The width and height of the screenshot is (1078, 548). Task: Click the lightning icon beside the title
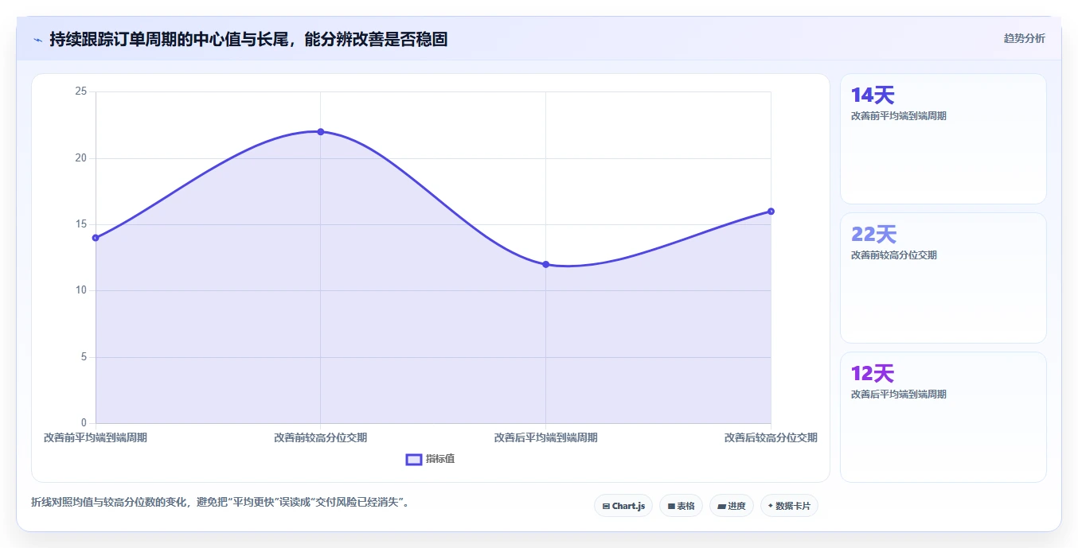point(37,39)
